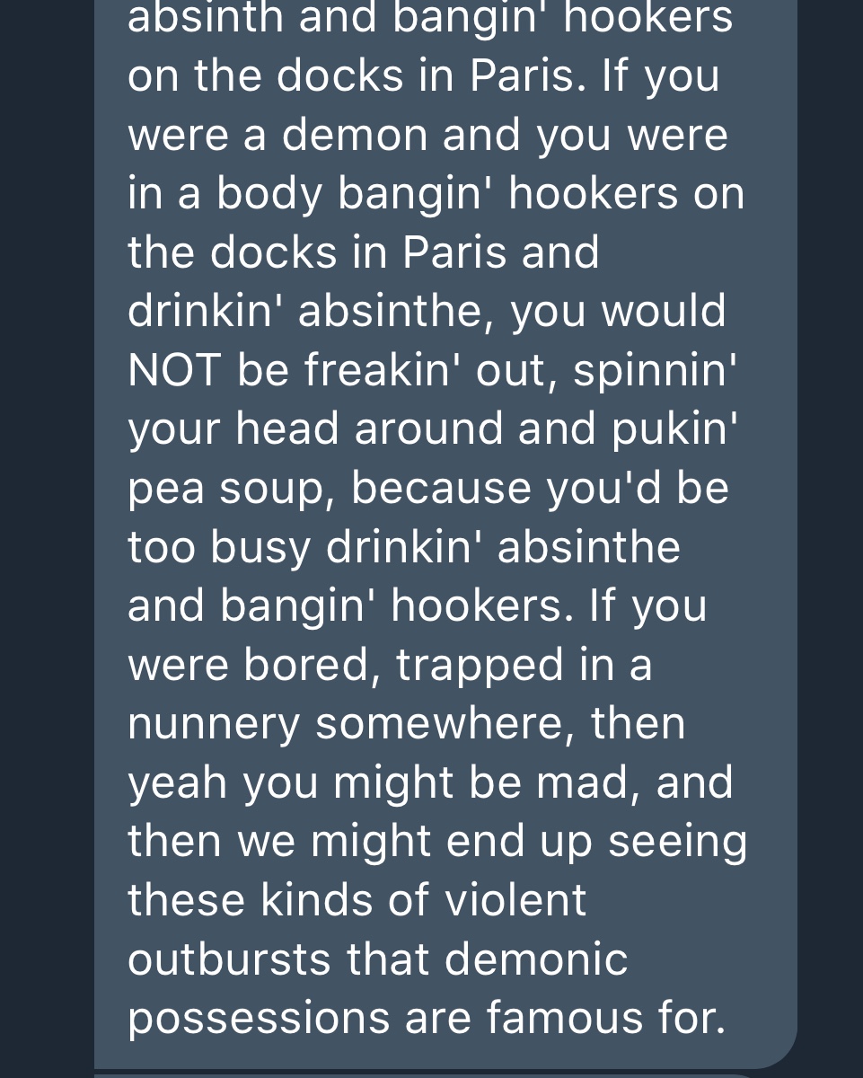Screen dimensions: 863x1078
Task: Tap the word absinth on the top line
Action: coord(207,17)
